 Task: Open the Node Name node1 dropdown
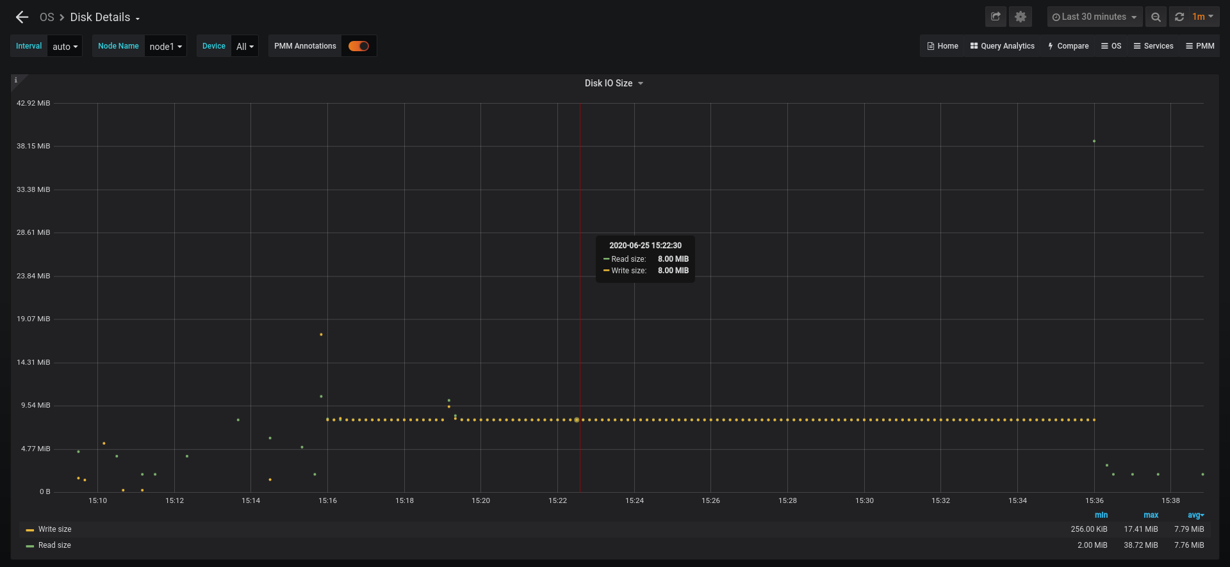tap(165, 47)
